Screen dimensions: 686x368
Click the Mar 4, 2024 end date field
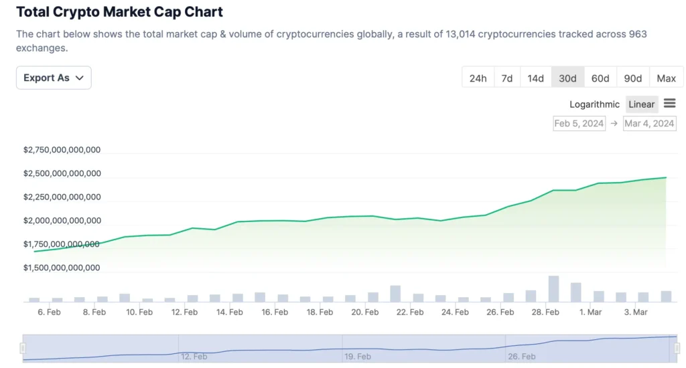coord(648,124)
